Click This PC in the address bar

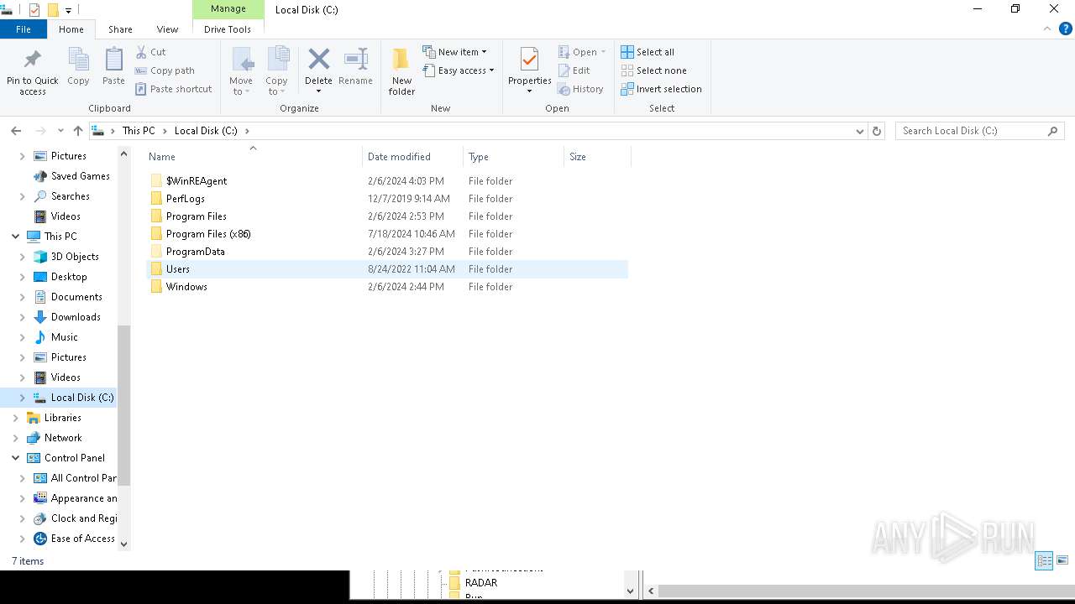pos(139,131)
